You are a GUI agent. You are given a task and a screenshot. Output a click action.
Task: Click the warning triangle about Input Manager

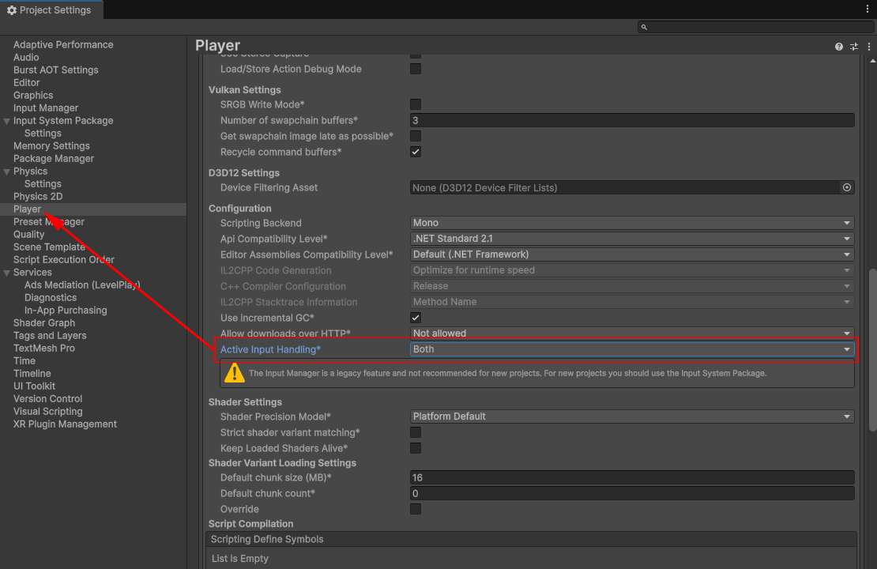pos(235,372)
